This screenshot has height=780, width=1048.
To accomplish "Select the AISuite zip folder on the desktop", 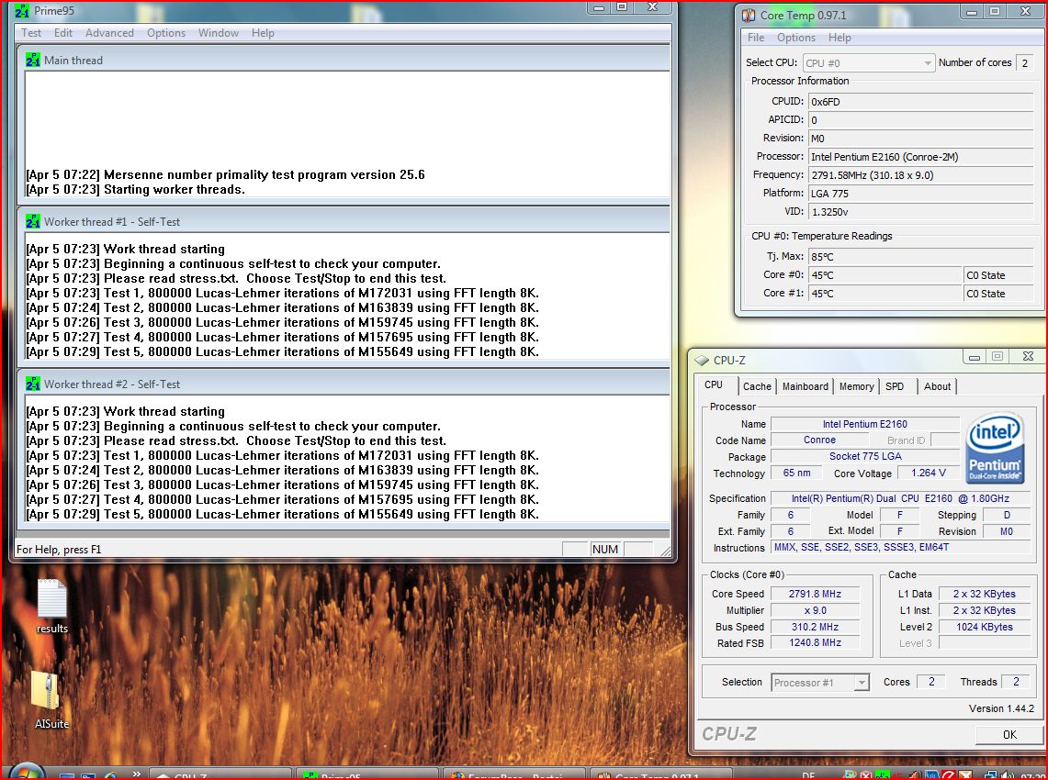I will tap(51, 699).
